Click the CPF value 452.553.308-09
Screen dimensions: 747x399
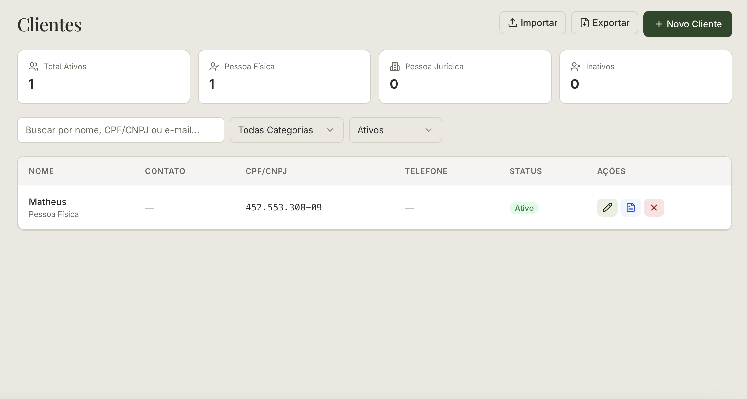coord(284,208)
